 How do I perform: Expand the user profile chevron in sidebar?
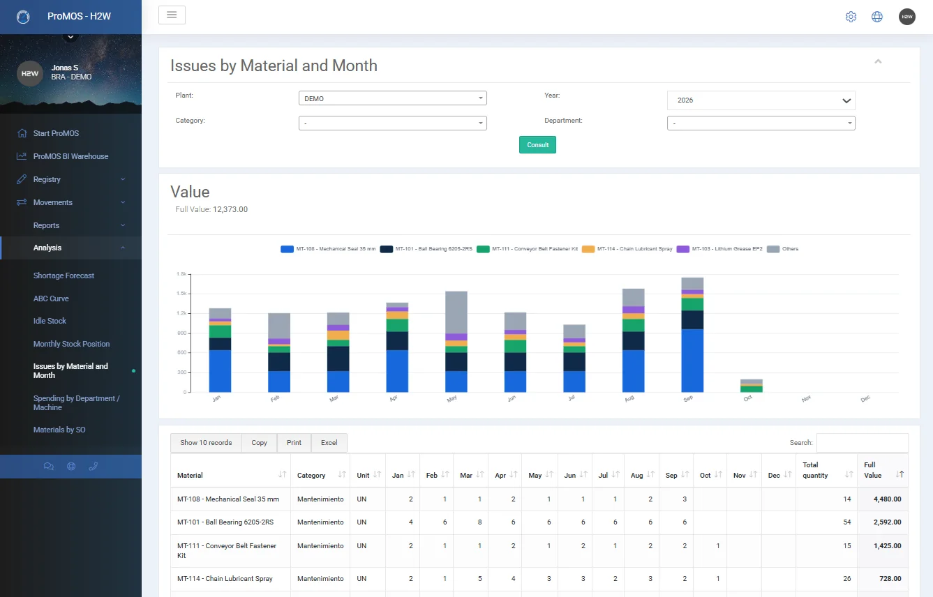point(70,36)
